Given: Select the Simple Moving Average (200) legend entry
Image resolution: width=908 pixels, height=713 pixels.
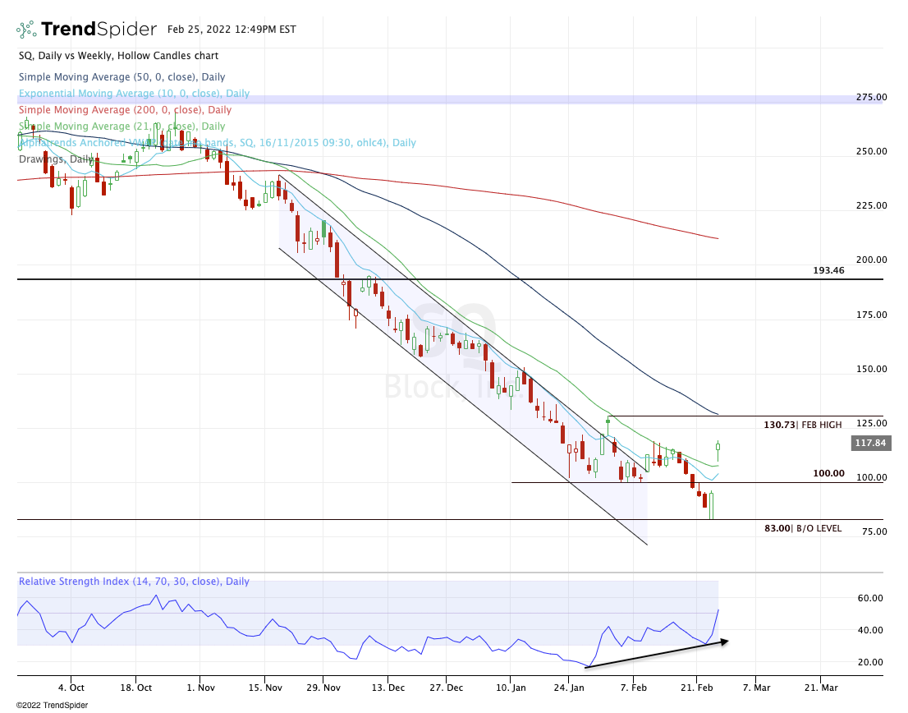Looking at the screenshot, I should coord(125,109).
